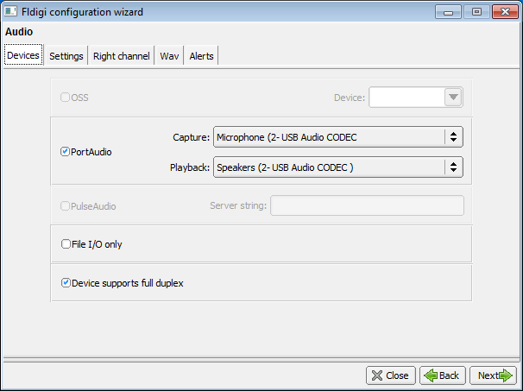Image resolution: width=523 pixels, height=391 pixels.
Task: Click the Fldigi window title icon
Action: click(x=10, y=12)
